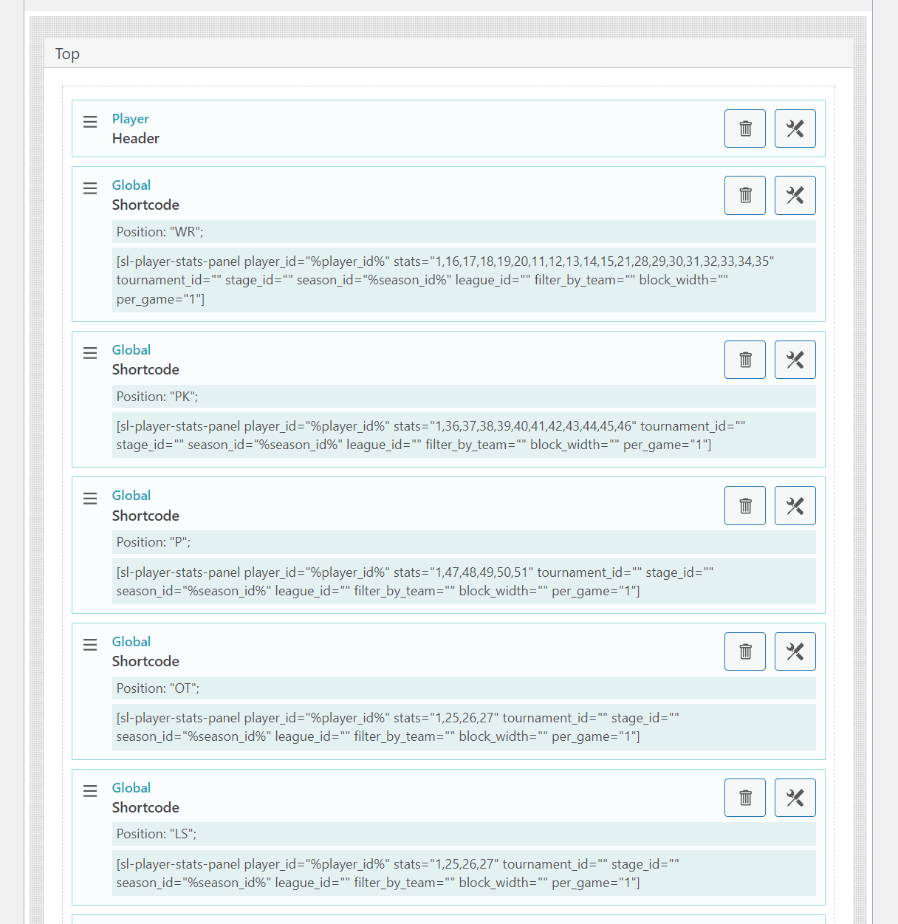Image resolution: width=898 pixels, height=924 pixels.
Task: Delete the P position shortcode block
Action: click(745, 505)
